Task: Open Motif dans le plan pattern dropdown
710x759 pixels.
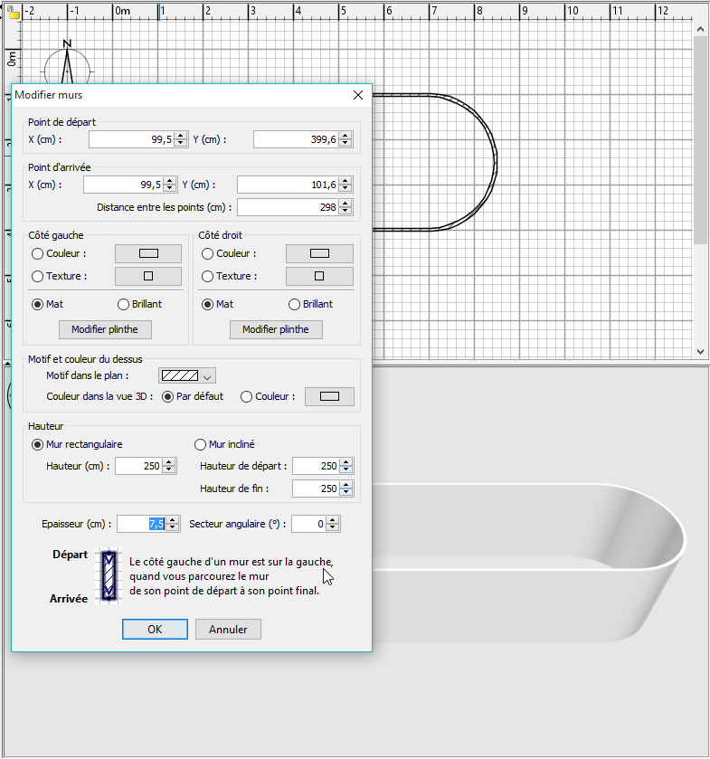Action: pos(187,375)
